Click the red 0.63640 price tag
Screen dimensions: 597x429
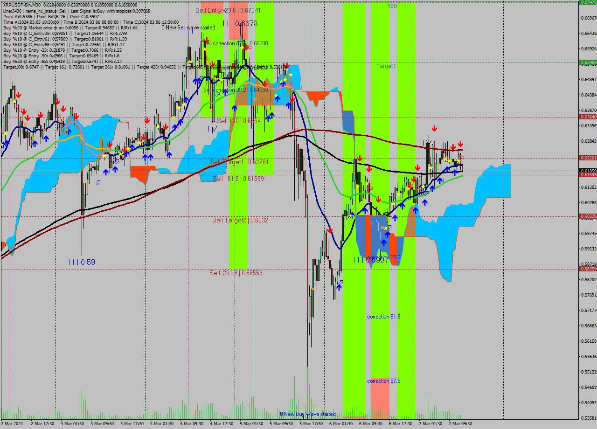pos(588,117)
